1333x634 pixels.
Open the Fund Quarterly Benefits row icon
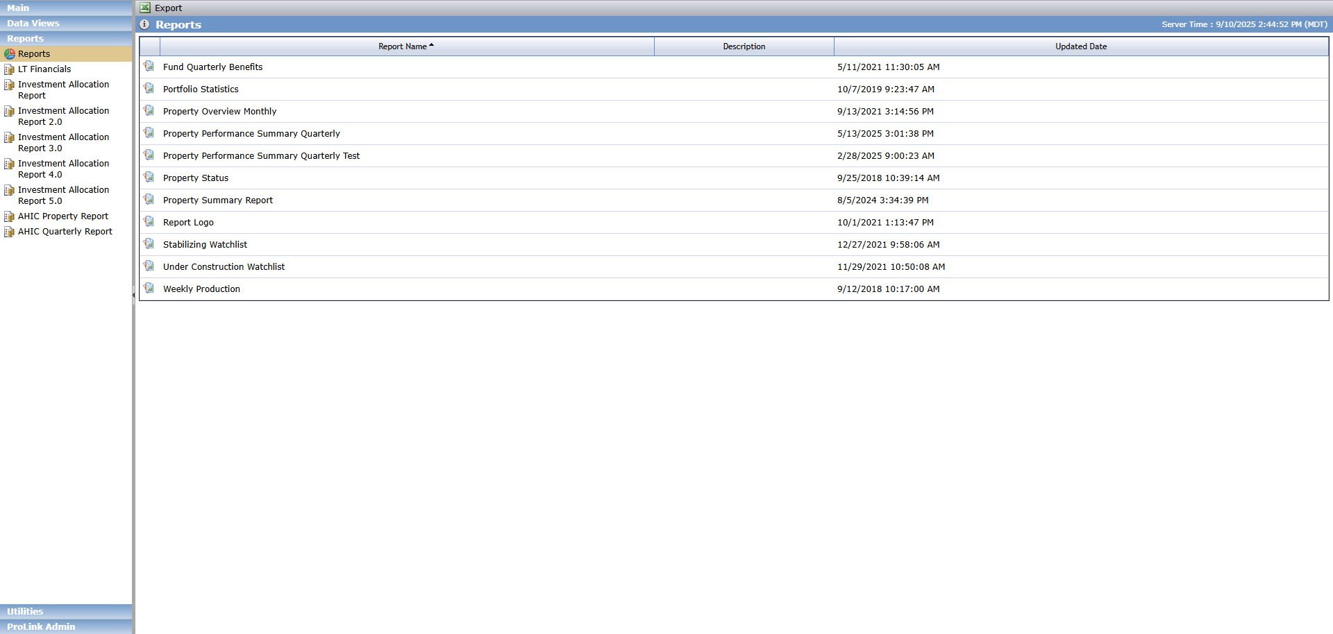click(149, 67)
